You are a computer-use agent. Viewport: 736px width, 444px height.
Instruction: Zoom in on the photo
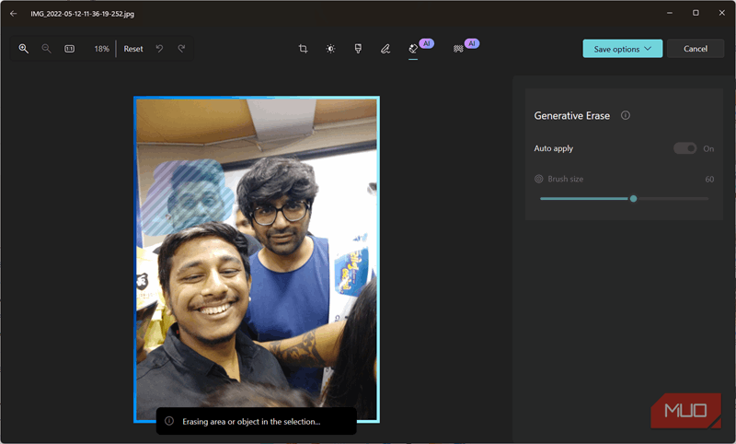pyautogui.click(x=24, y=49)
